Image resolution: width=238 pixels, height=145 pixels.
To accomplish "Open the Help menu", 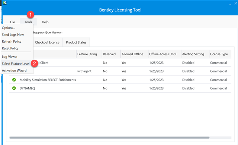I will pos(45,22).
